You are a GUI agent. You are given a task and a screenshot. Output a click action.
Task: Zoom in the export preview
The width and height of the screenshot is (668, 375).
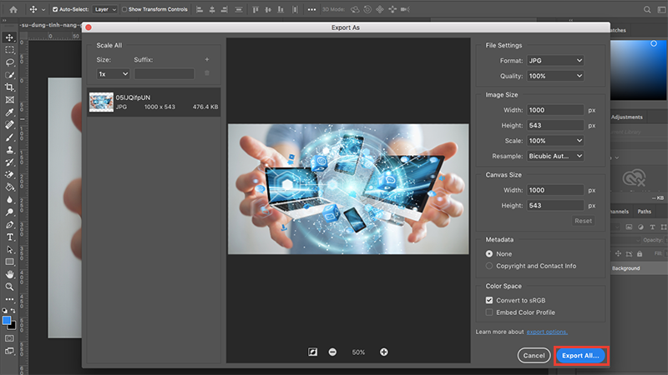[x=384, y=352]
